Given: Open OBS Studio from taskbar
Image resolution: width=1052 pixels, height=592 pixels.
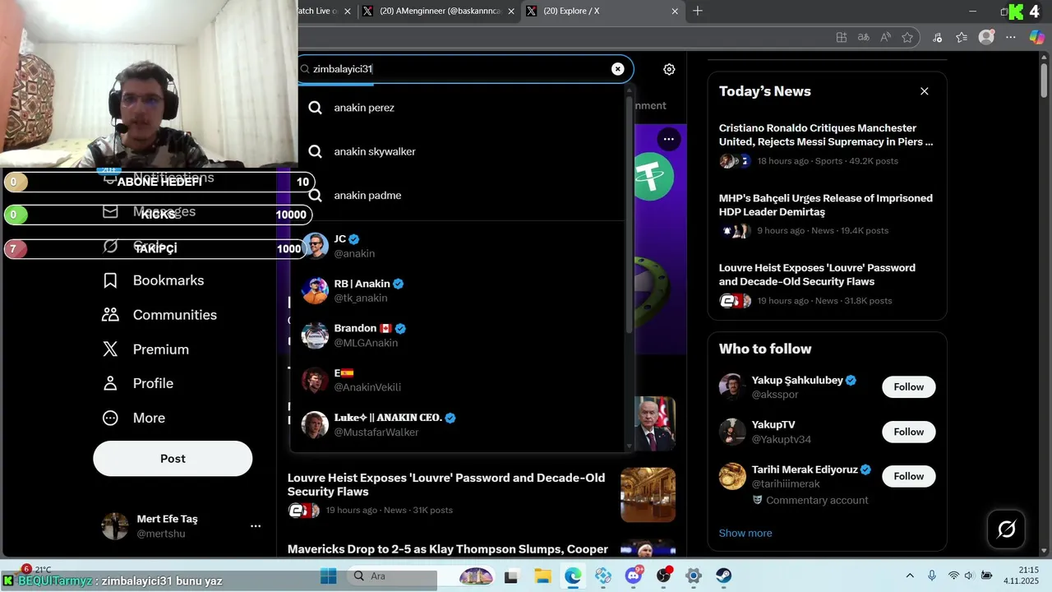Looking at the screenshot, I should pos(663,576).
